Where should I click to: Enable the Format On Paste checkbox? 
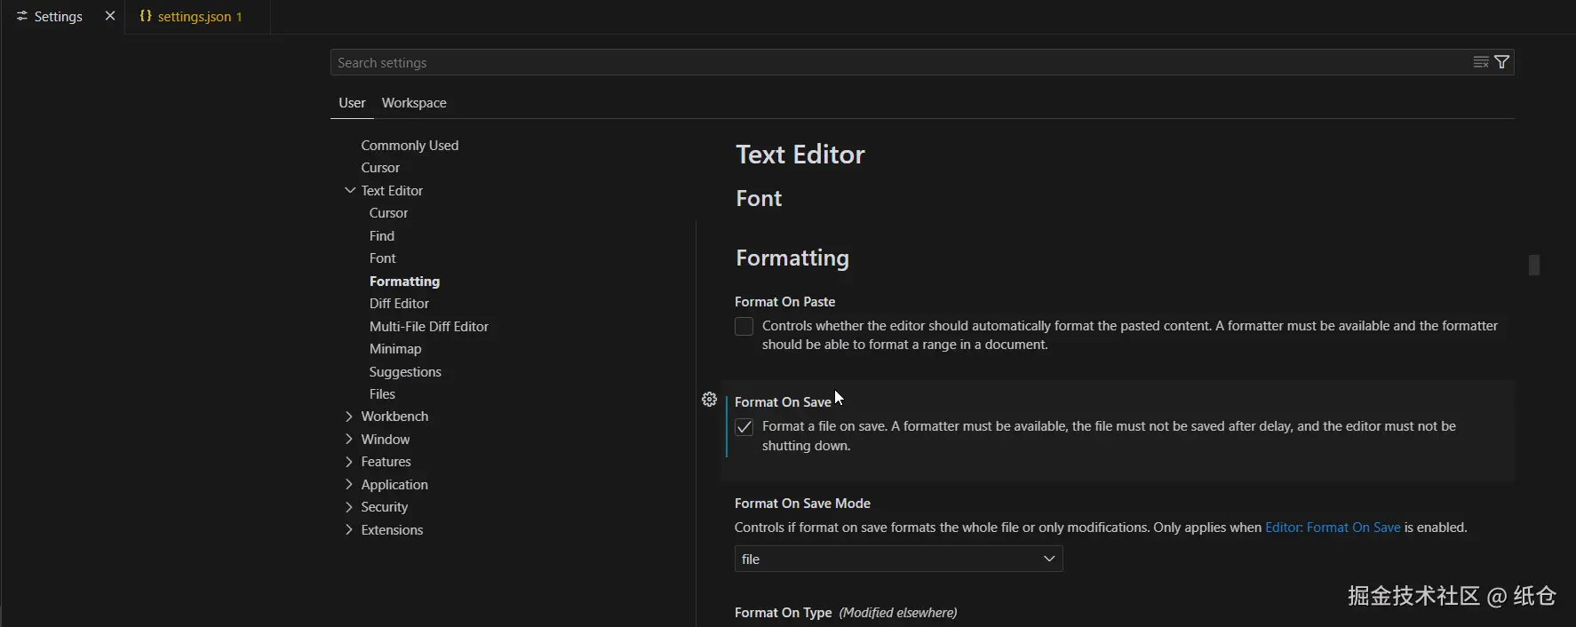744,327
